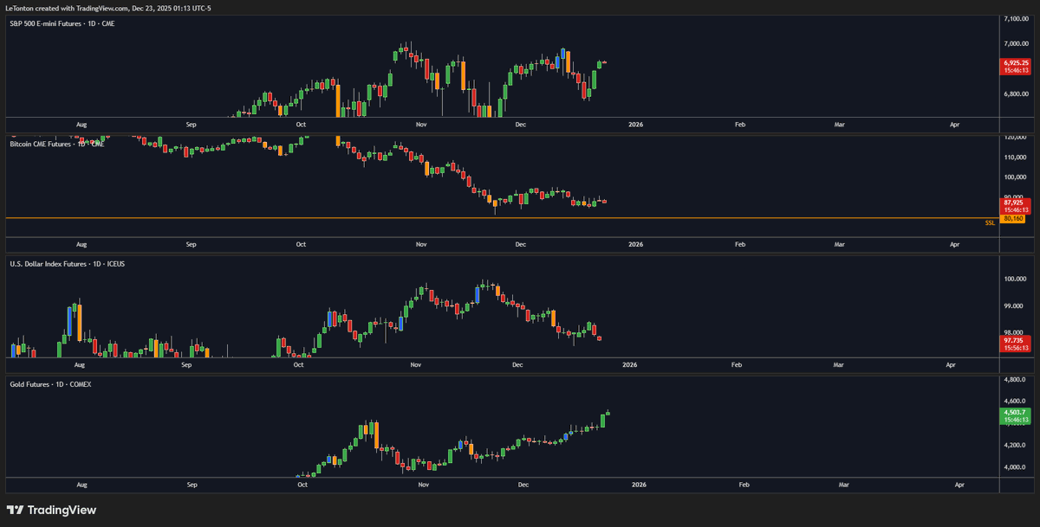Click the Gold Futures COMEX chart title

point(50,383)
